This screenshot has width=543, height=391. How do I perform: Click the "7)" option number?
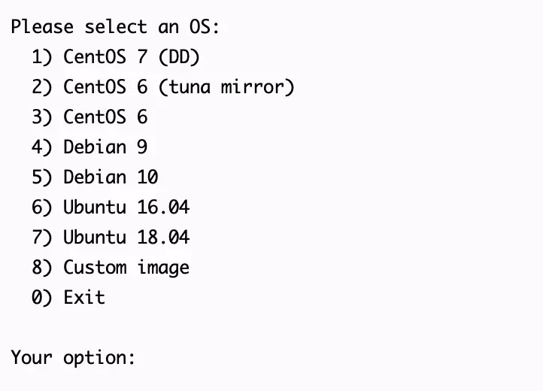42,238
